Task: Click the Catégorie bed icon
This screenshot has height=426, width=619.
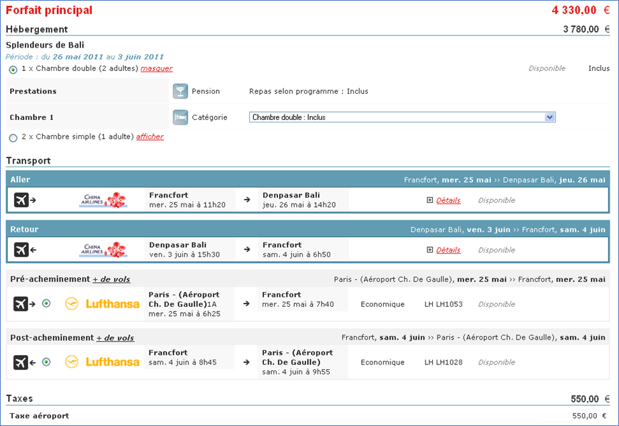Action: coord(180,117)
